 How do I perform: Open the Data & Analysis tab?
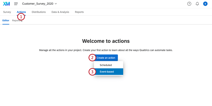click(60, 12)
